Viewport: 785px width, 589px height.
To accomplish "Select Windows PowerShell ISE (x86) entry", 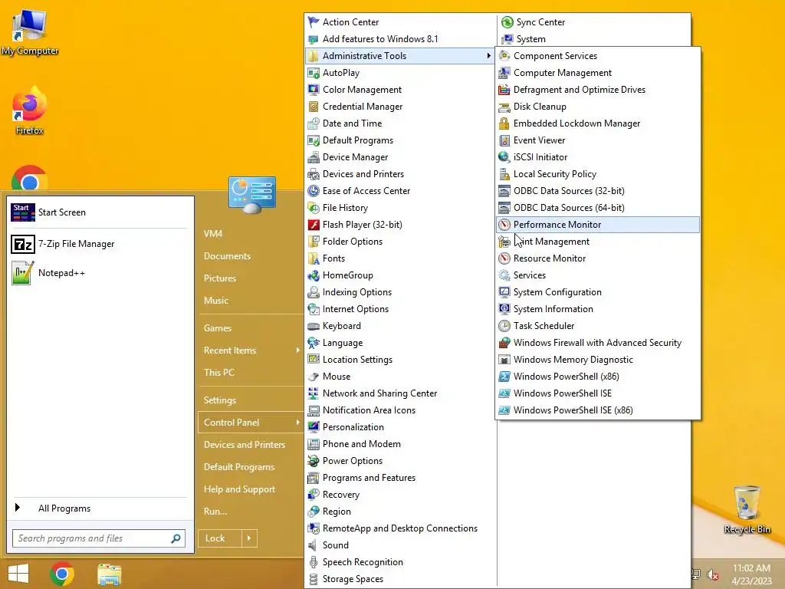I will (598, 410).
